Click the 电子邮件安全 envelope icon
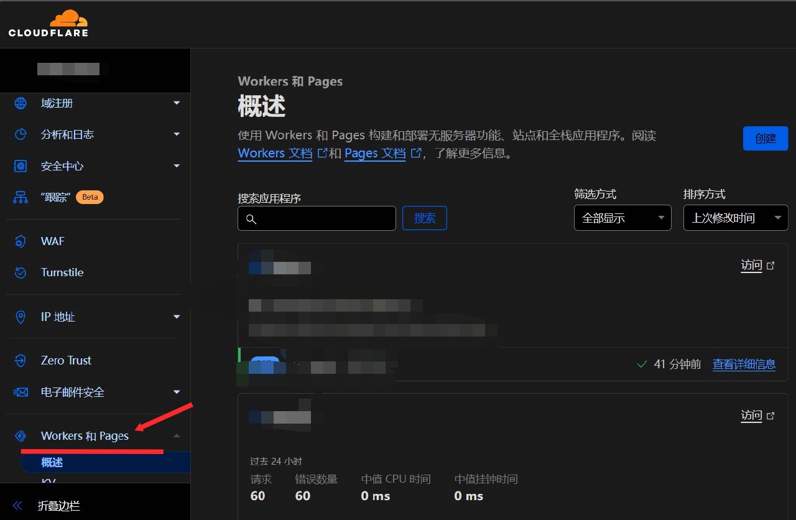796x520 pixels. [21, 392]
